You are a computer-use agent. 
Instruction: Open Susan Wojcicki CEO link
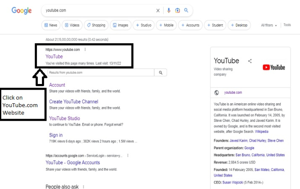tap(233, 182)
